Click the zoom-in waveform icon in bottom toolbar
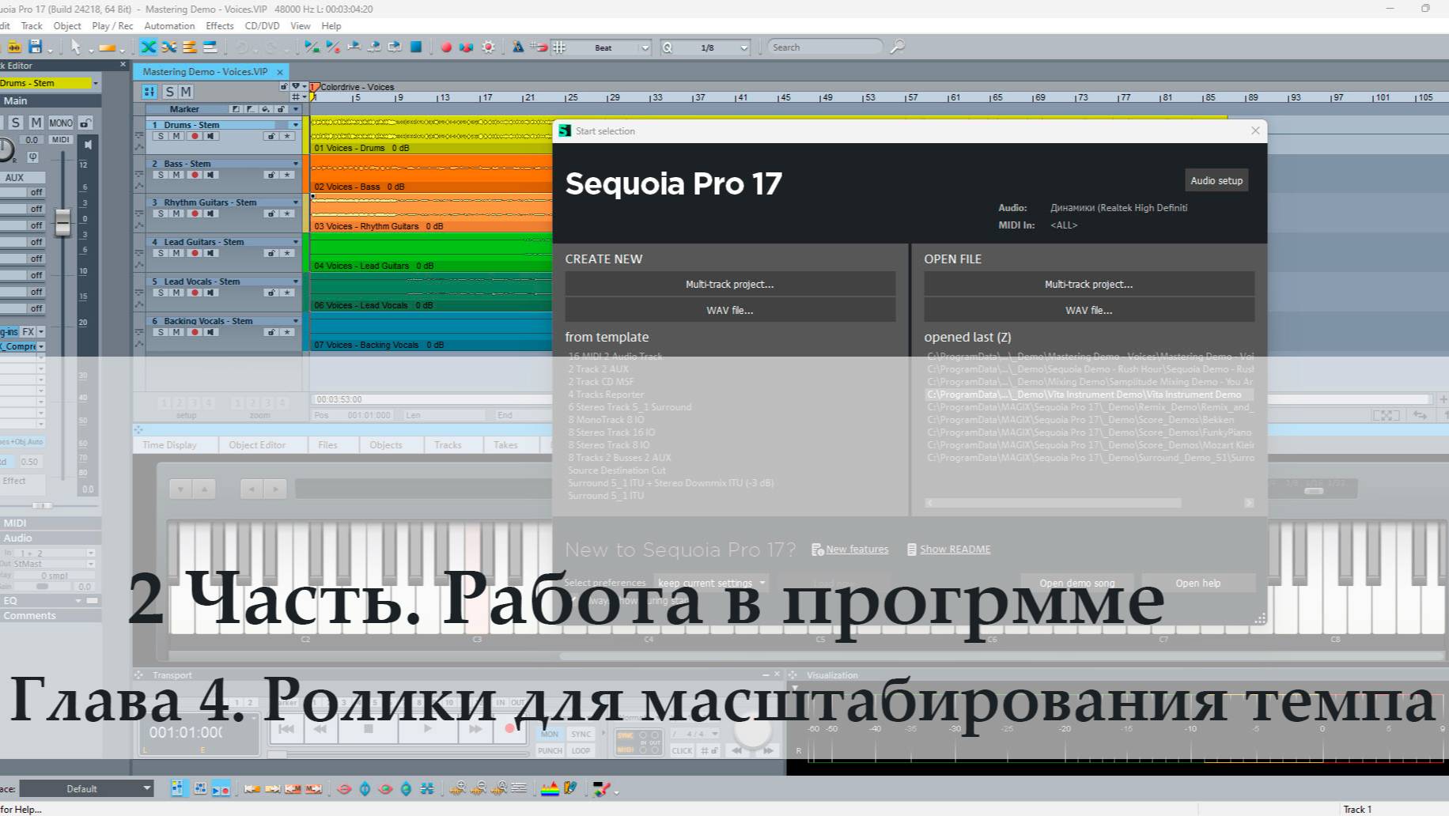1449x816 pixels. 456,788
